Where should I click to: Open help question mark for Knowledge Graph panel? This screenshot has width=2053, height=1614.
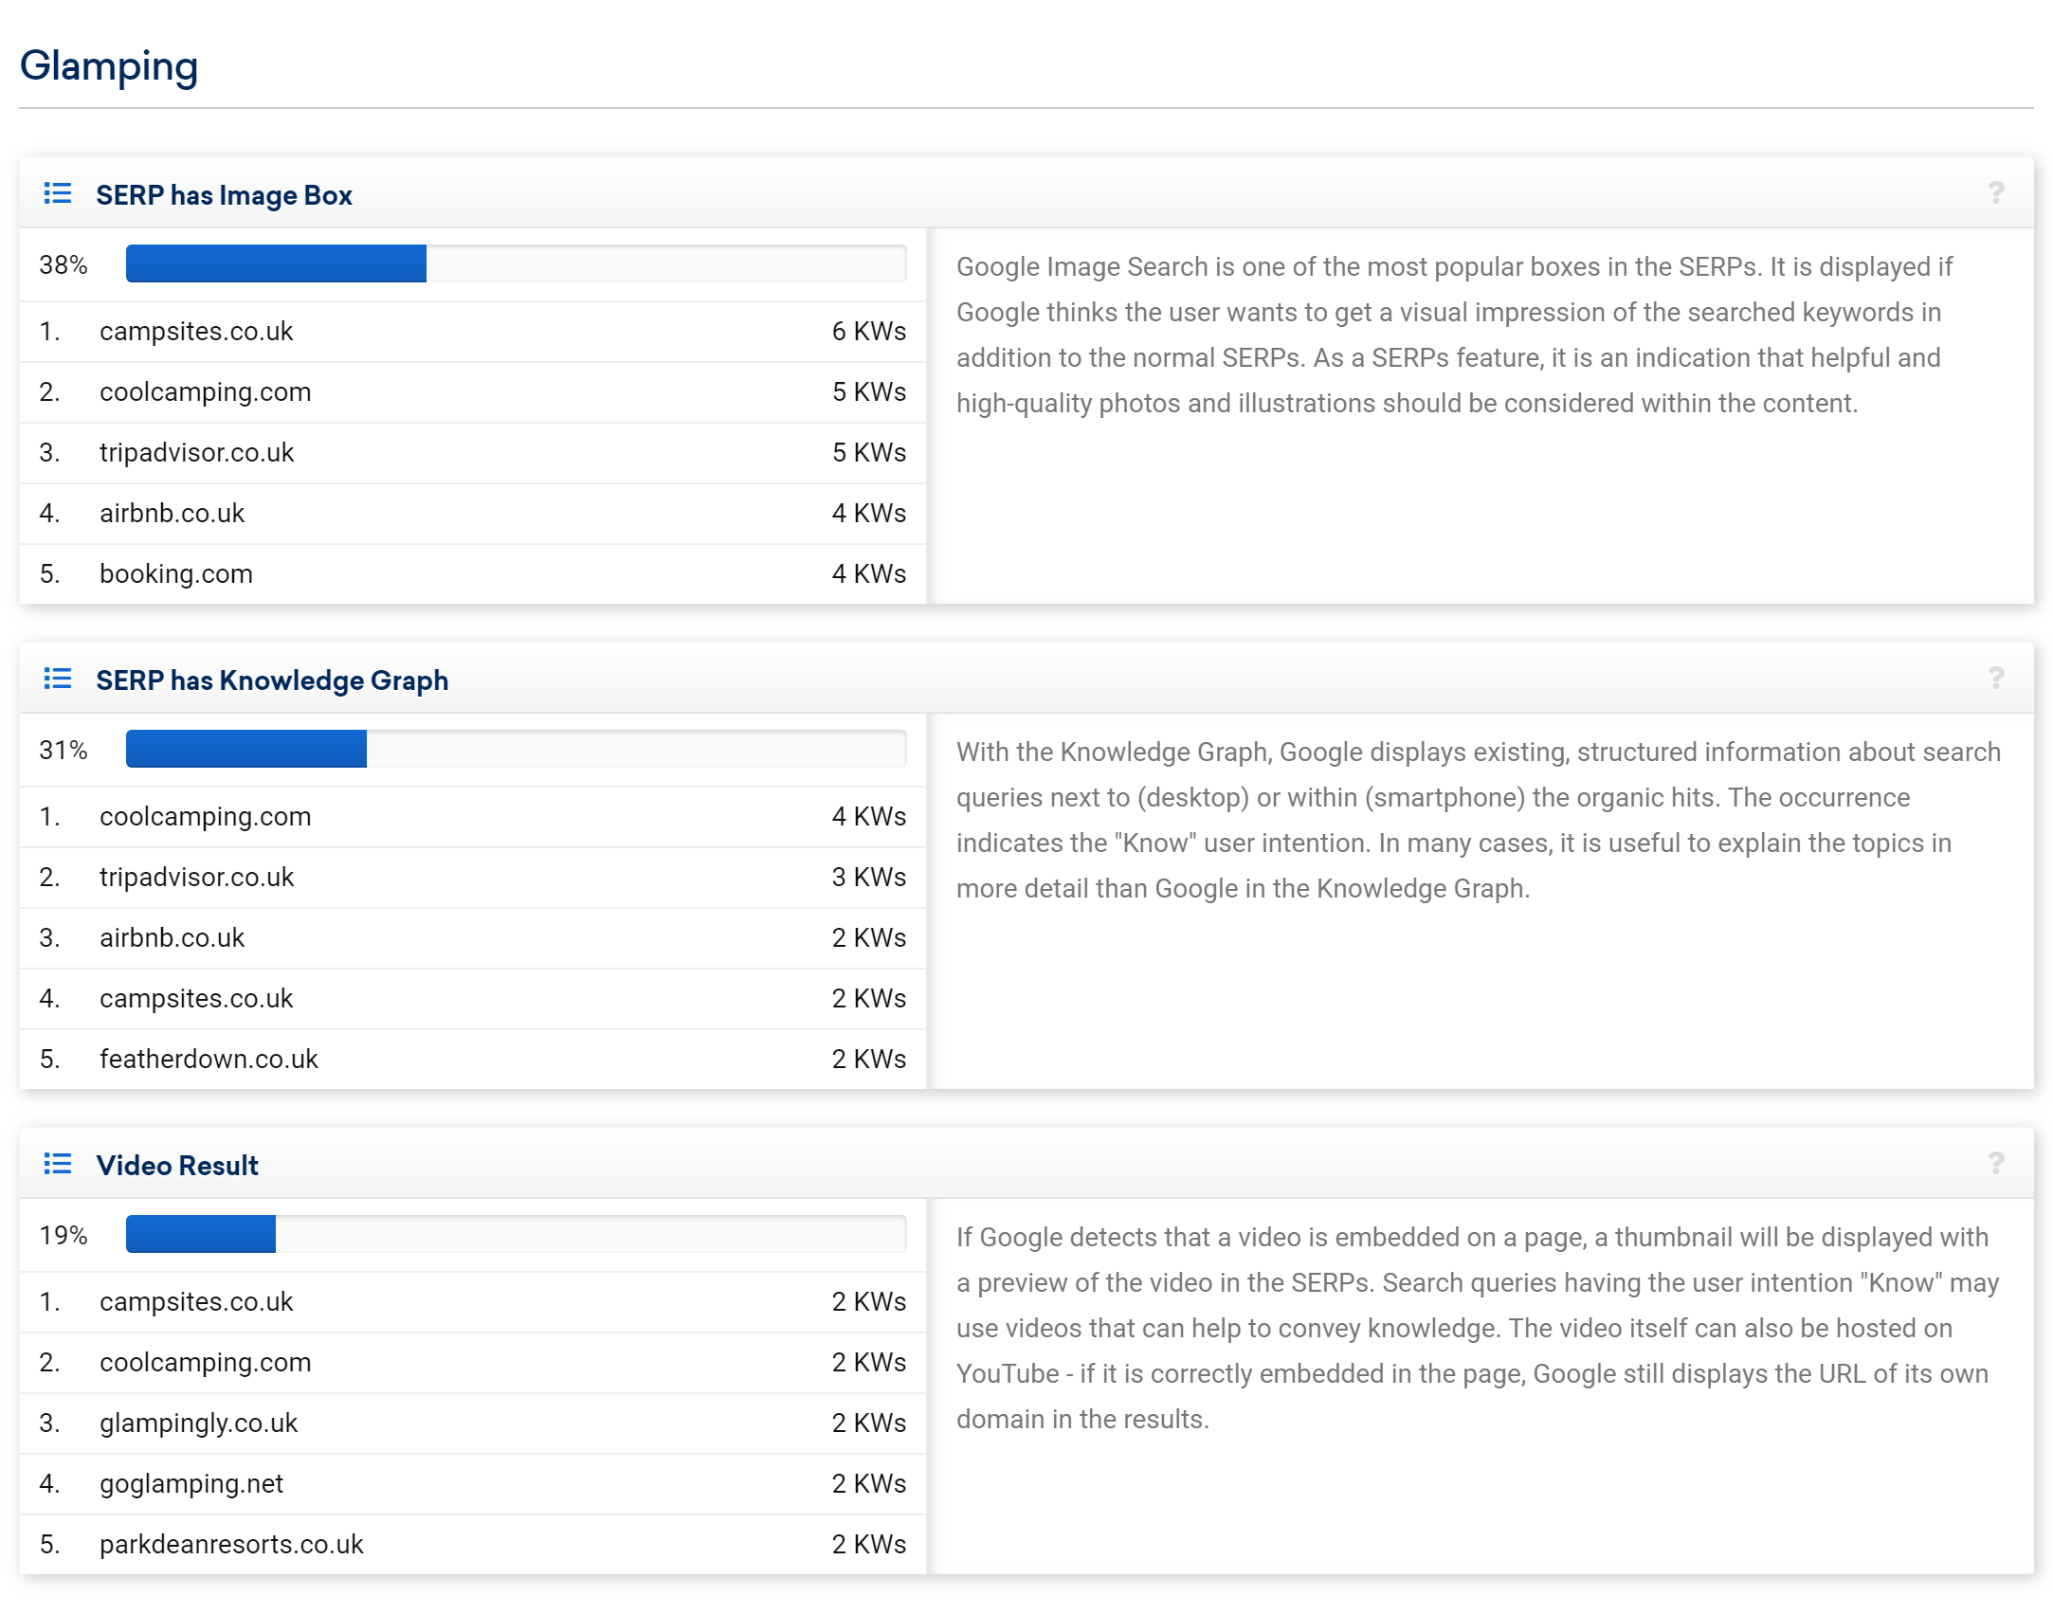click(x=1995, y=679)
